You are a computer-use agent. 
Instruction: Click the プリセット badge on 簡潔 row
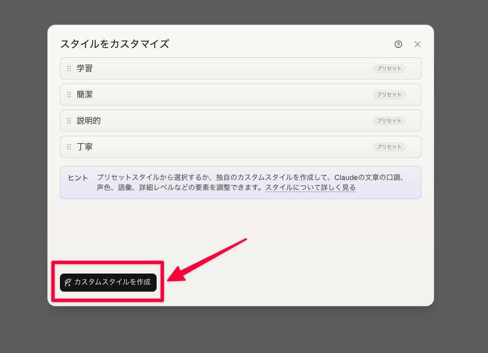pos(389,95)
